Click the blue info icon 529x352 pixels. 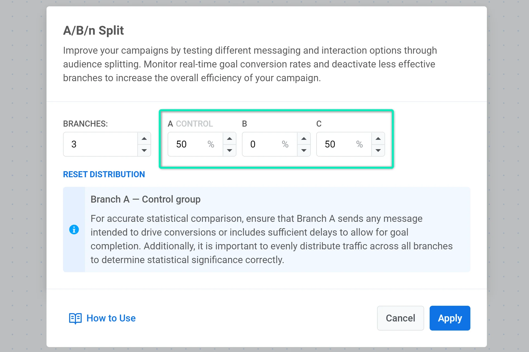pos(74,230)
